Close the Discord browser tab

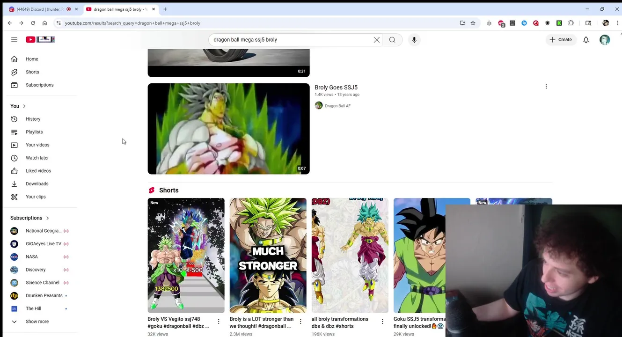(x=76, y=9)
